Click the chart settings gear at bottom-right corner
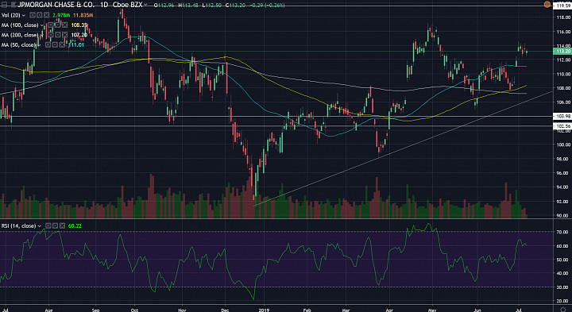This screenshot has width=572, height=312. click(563, 310)
